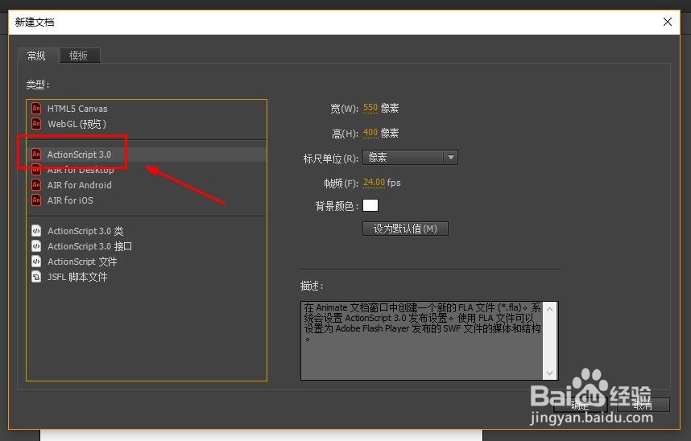Click the AIR for iOS entry text
Screen dimensions: 691x441
pyautogui.click(x=70, y=200)
